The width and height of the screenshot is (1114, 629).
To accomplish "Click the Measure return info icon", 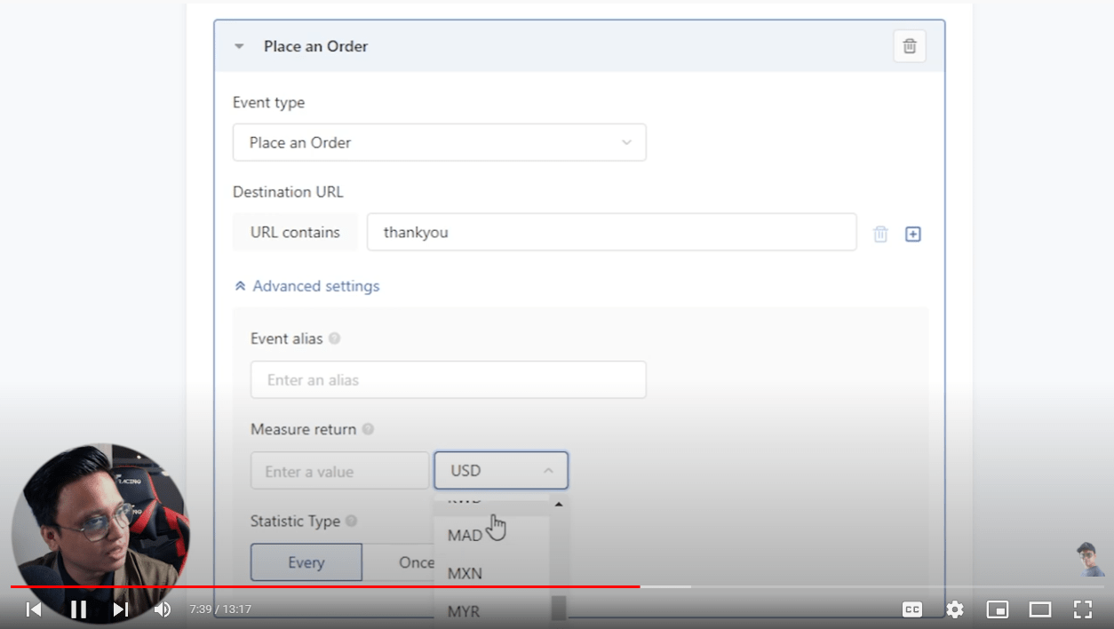I will (368, 429).
